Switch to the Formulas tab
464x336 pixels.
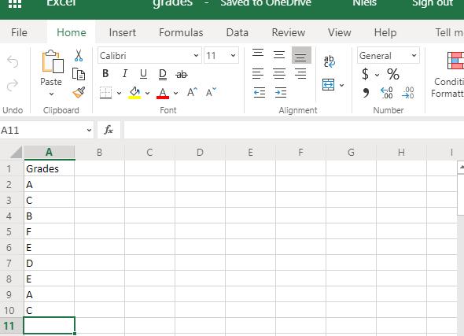[181, 32]
